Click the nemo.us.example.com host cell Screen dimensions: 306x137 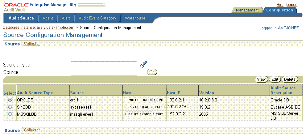144,100
